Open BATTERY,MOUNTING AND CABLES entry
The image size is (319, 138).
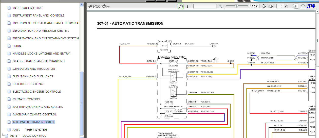[38, 107]
